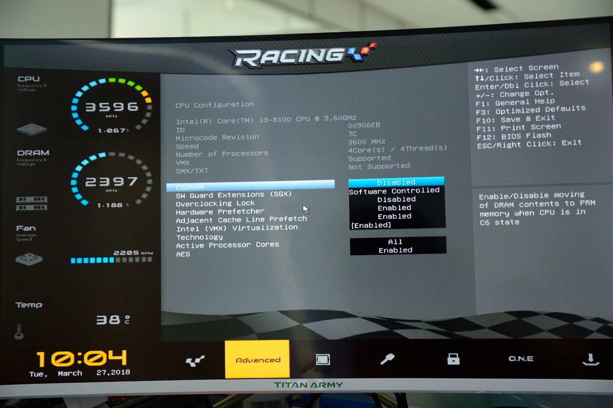The height and width of the screenshot is (408, 613).
Task: Select the wrench icon tab
Action: click(387, 359)
